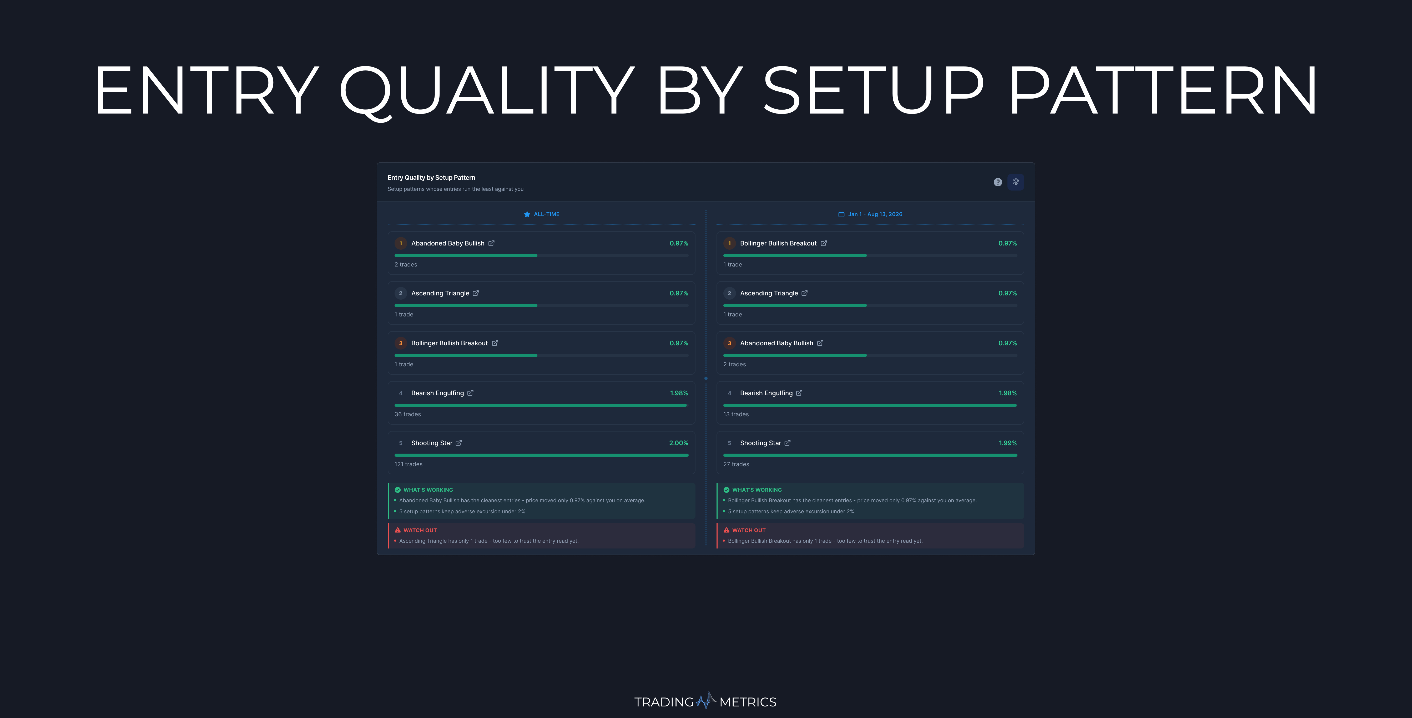1412x718 pixels.
Task: Click the red warning icon in 2026 Watch Out
Action: pyautogui.click(x=727, y=530)
